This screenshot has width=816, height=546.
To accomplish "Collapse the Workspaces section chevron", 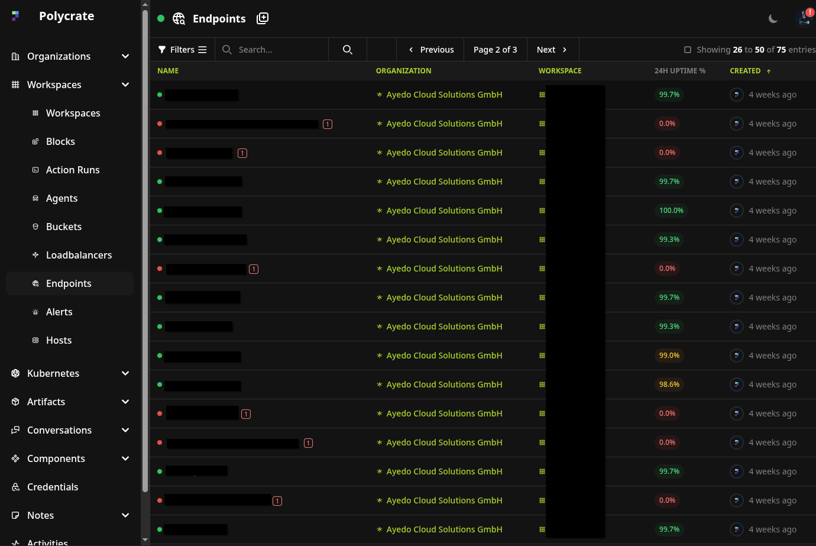I will click(125, 85).
